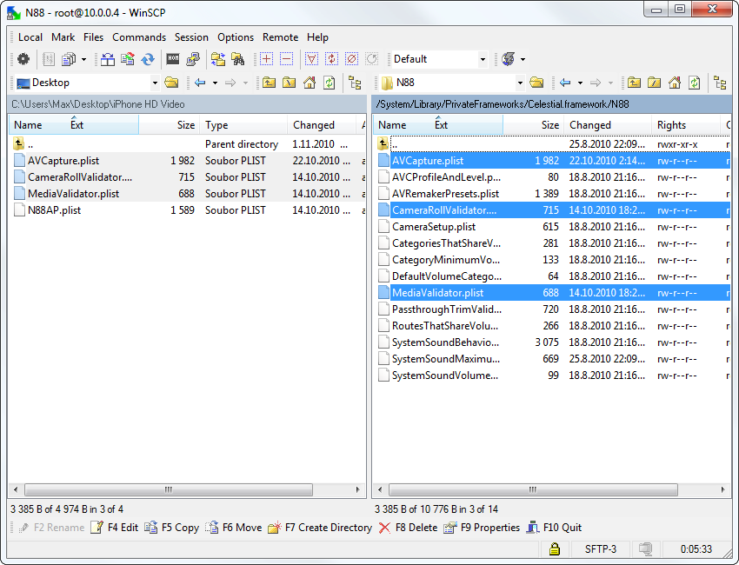Select MediaValidator.plist in local panel

pos(74,194)
